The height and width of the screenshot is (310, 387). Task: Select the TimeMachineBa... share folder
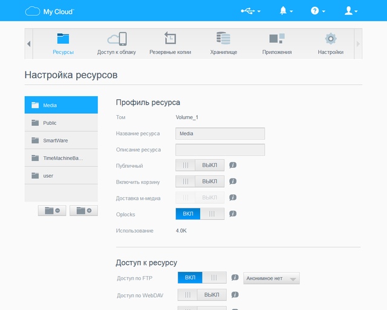[x=61, y=157]
